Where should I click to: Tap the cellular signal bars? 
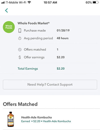(3, 2)
